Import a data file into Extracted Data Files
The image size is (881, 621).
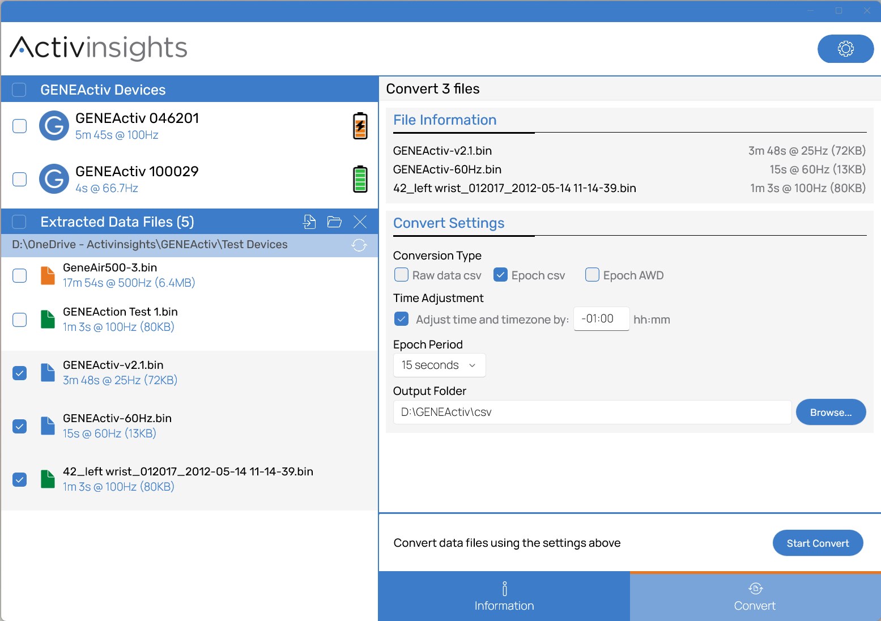(309, 222)
